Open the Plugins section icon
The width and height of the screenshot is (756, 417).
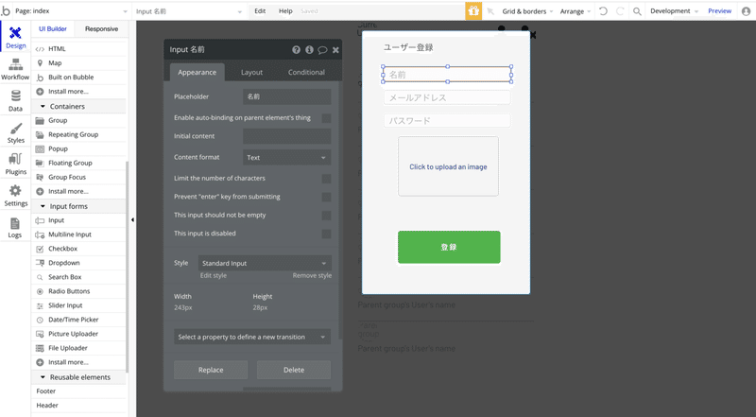pos(15,159)
